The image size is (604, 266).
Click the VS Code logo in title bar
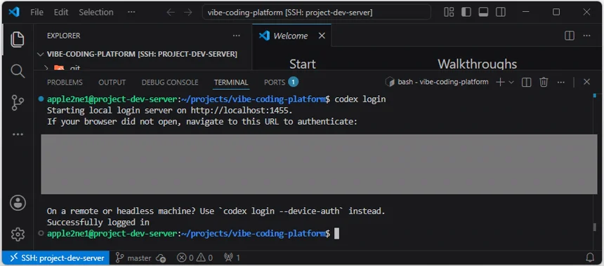pyautogui.click(x=14, y=13)
